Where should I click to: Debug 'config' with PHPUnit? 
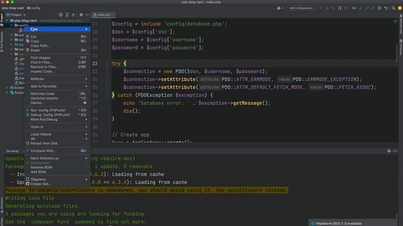pos(57,115)
